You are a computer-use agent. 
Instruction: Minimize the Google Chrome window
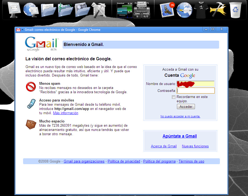pyautogui.click(x=206, y=29)
